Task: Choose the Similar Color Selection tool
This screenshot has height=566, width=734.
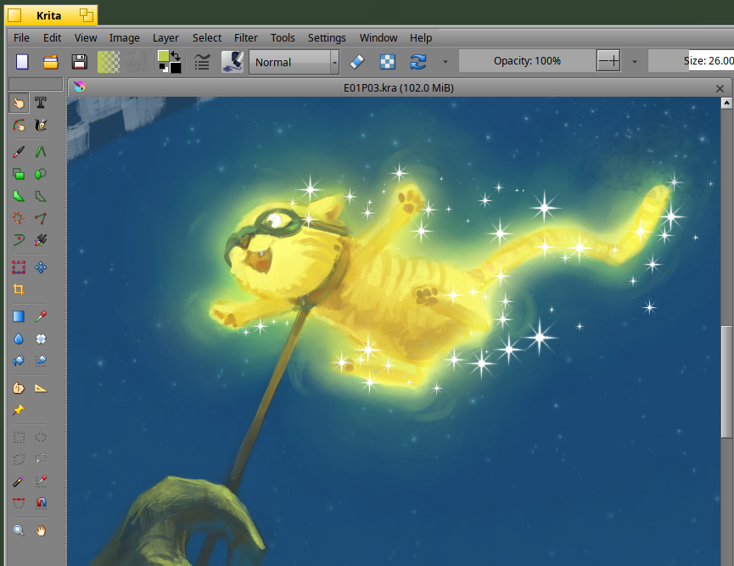Action: (41, 481)
